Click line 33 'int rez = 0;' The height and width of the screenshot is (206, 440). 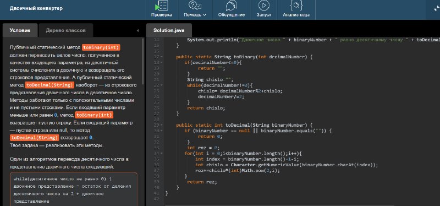pos(204,148)
